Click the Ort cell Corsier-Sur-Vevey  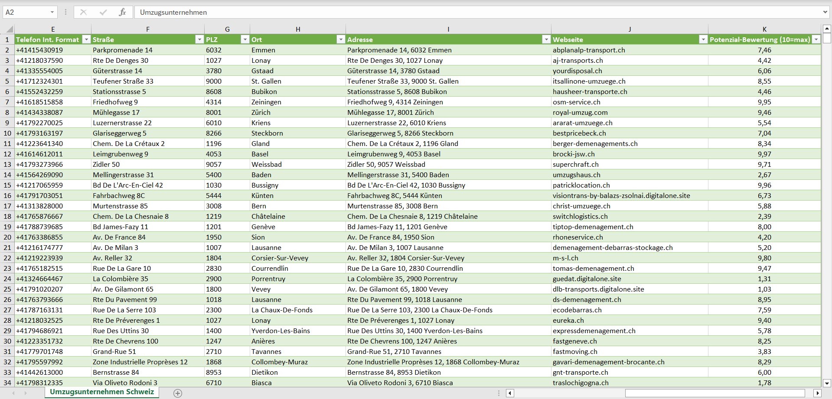point(298,258)
